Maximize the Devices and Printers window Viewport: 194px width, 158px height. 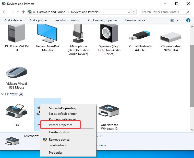point(177,4)
